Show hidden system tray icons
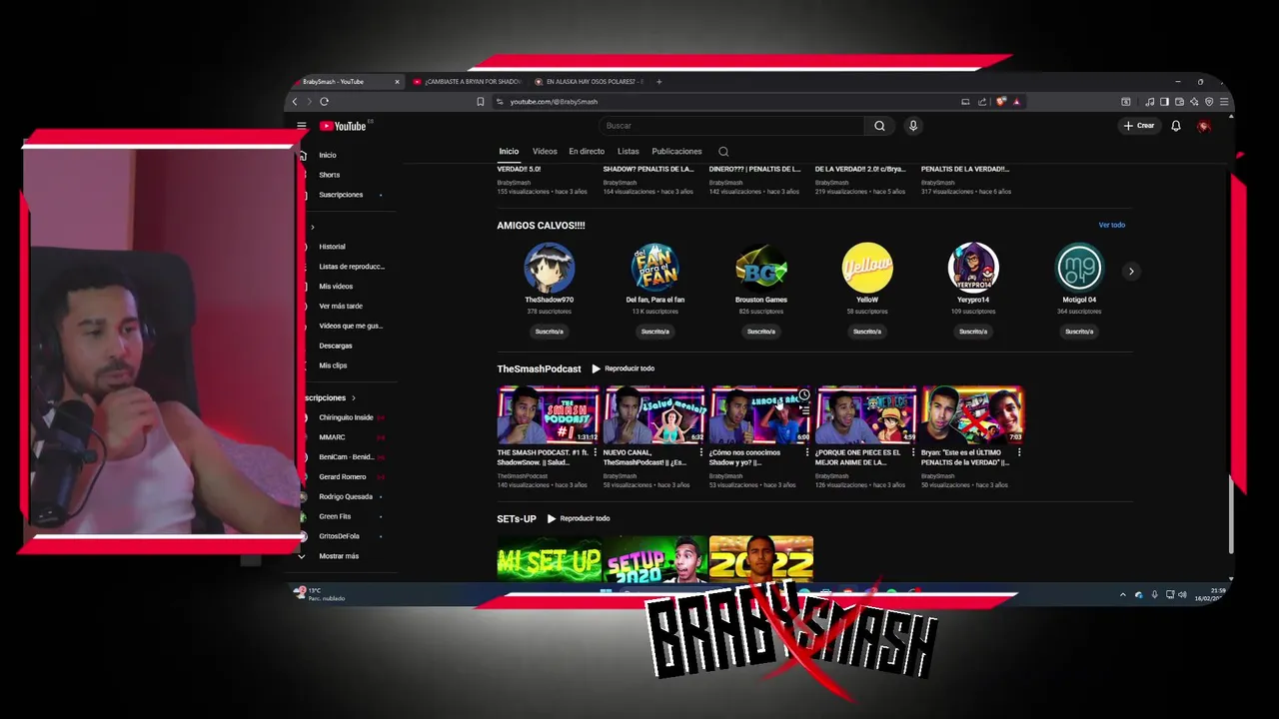This screenshot has height=719, width=1279. (x=1122, y=595)
